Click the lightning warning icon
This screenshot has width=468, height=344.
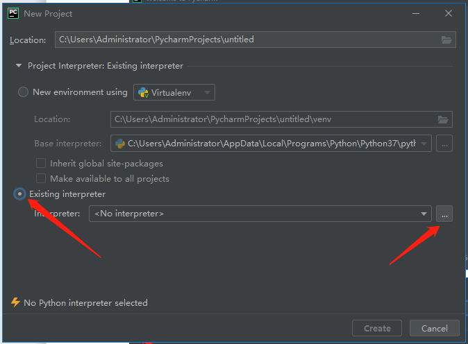(x=15, y=302)
